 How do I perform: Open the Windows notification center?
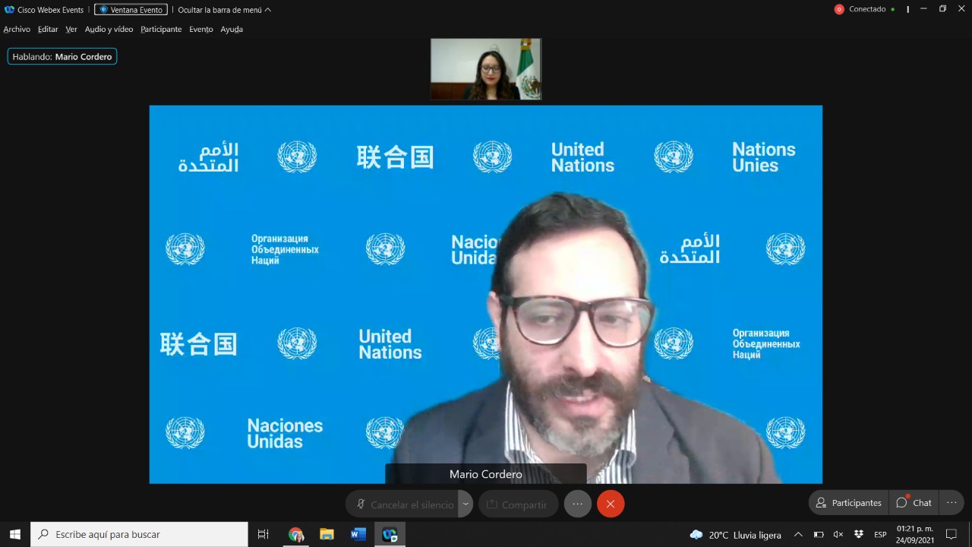pos(951,535)
